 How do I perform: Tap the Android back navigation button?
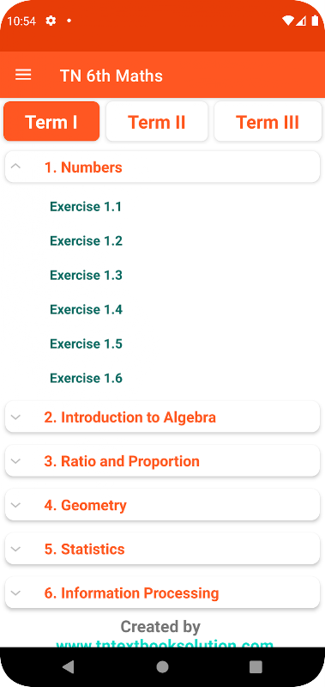(69, 667)
